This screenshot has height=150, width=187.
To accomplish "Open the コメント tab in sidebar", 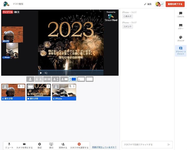I will 181,14.
